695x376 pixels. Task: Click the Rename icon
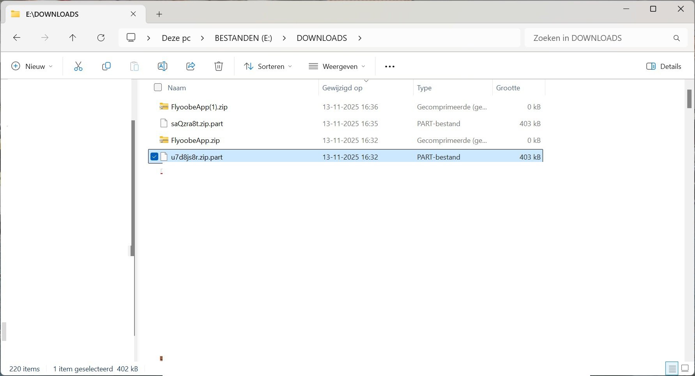[162, 67]
